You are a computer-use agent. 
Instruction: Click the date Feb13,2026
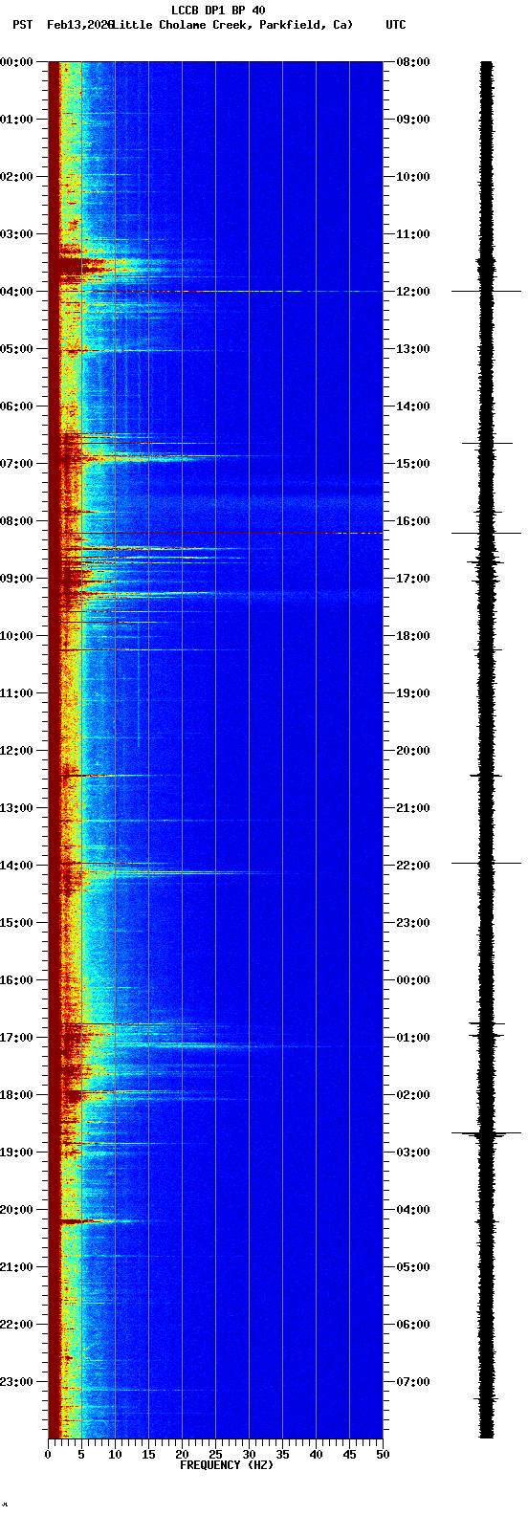(79, 25)
